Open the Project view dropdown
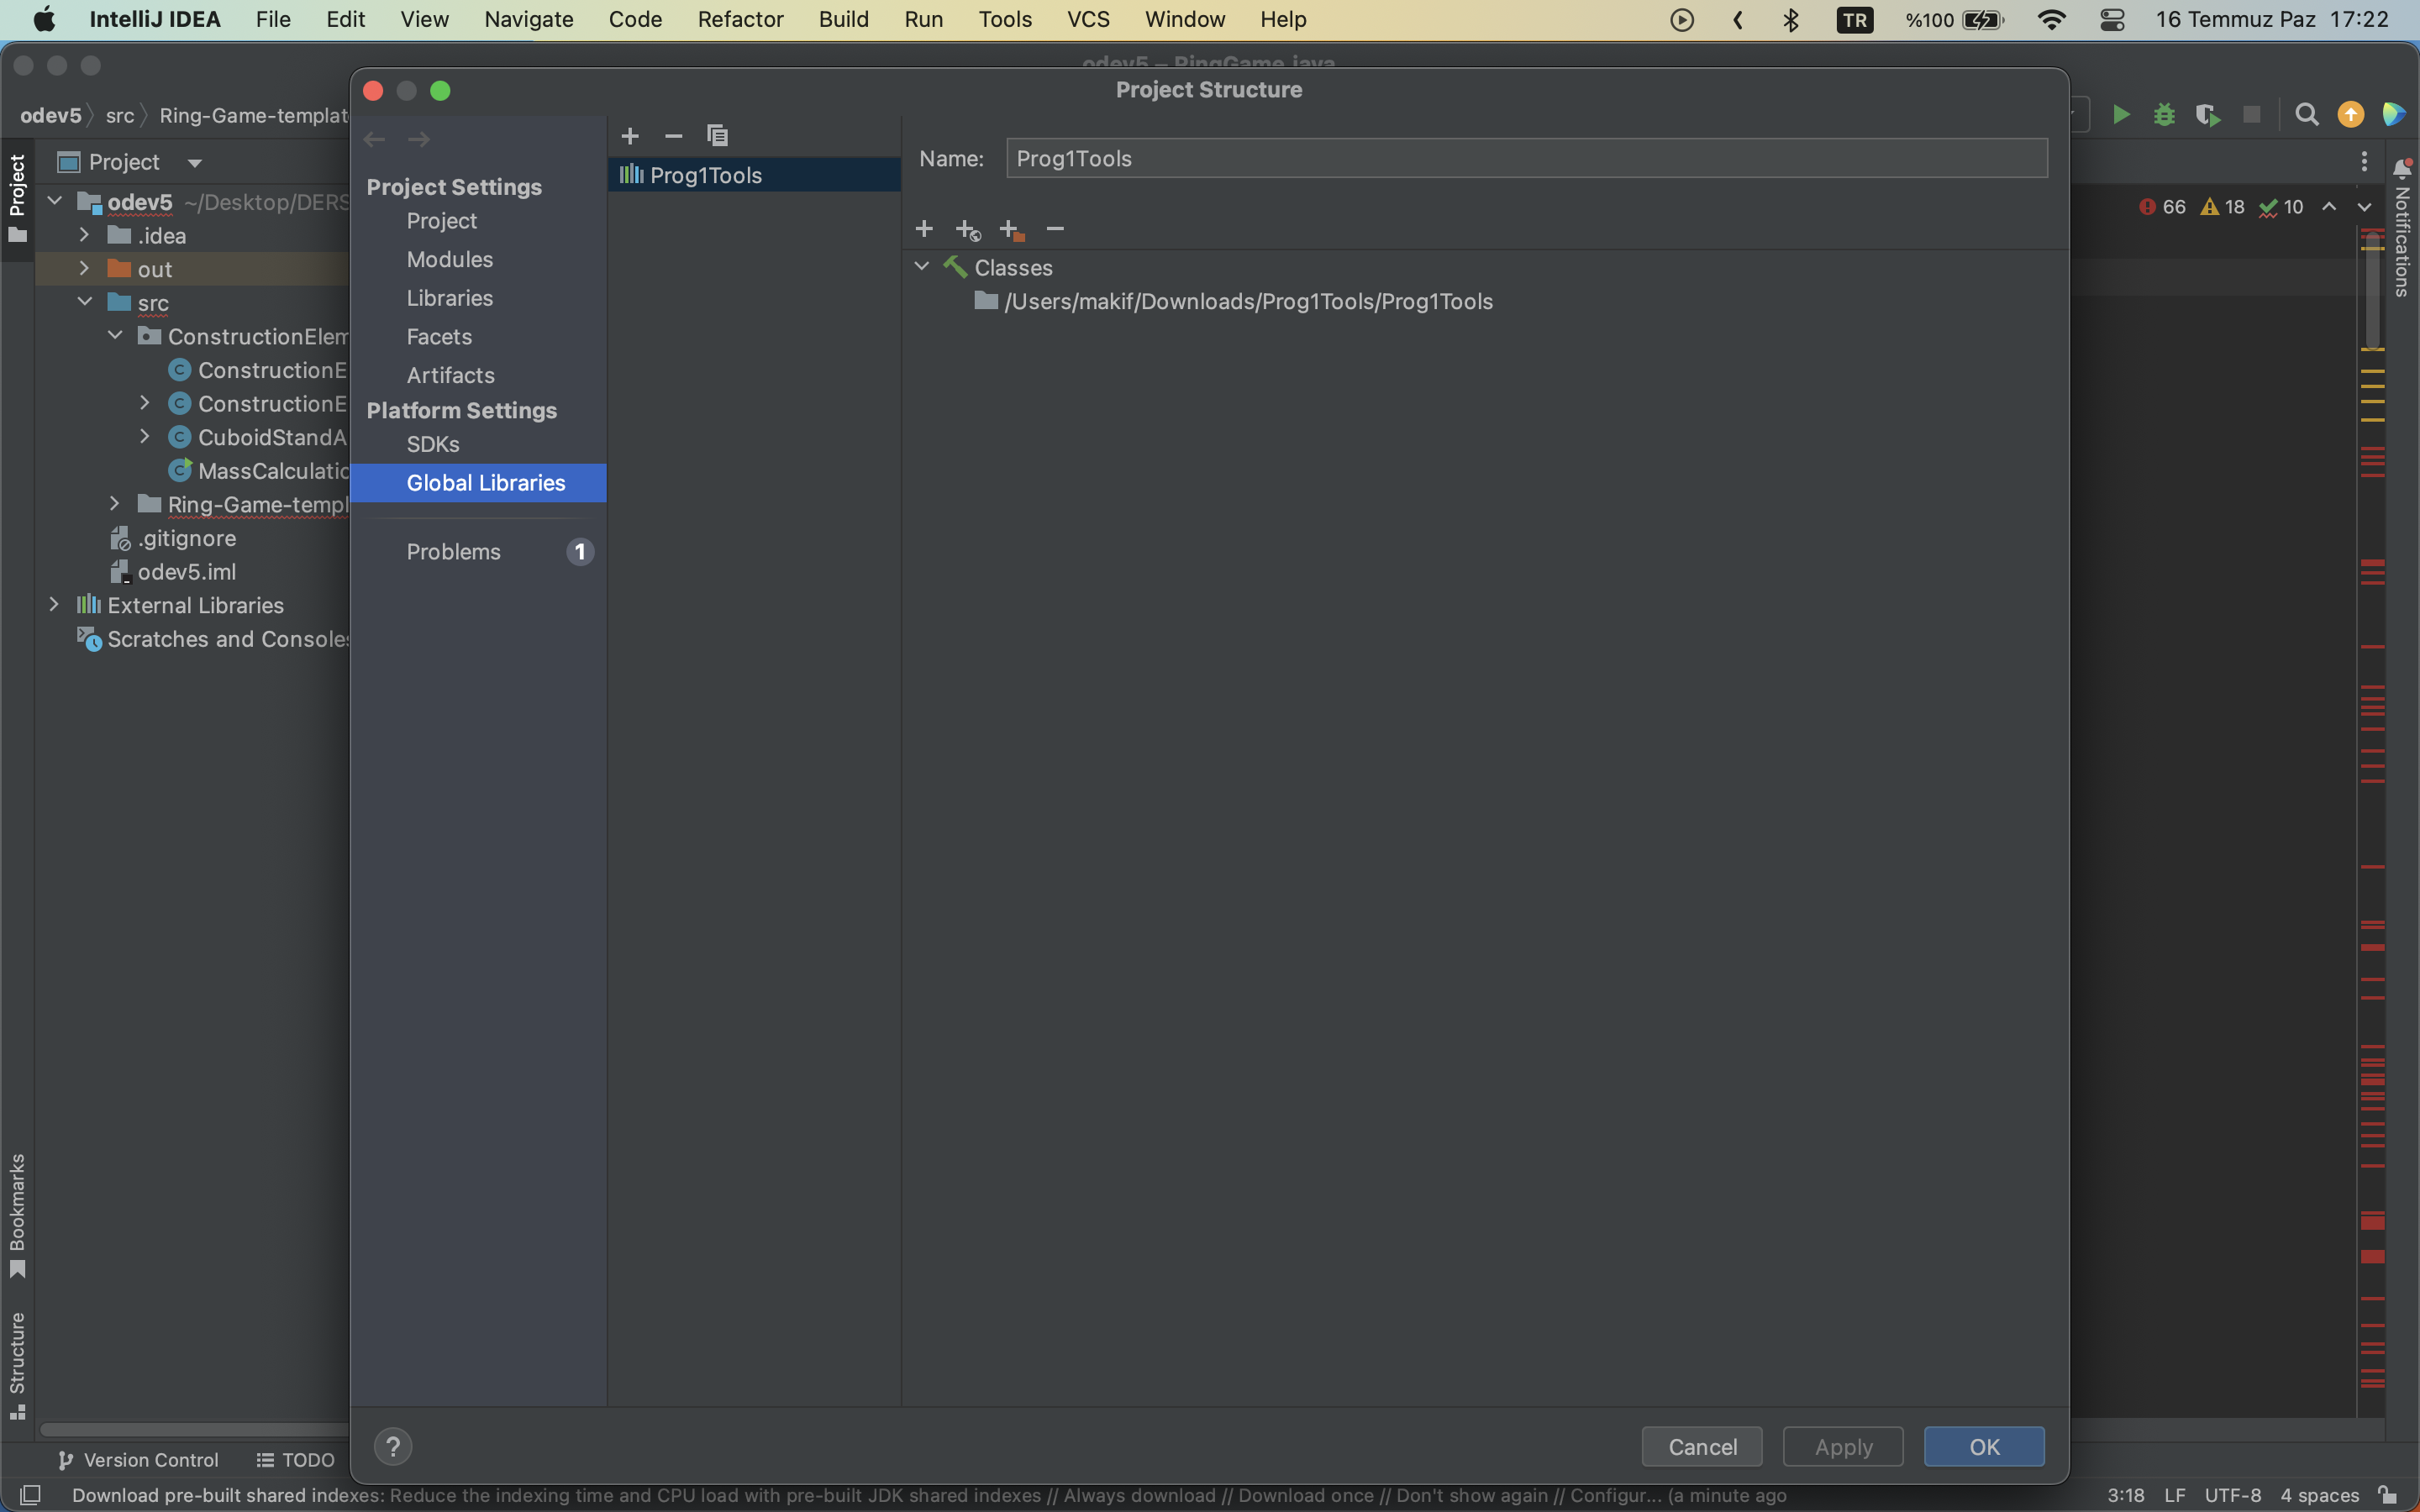This screenshot has width=2420, height=1512. point(194,162)
